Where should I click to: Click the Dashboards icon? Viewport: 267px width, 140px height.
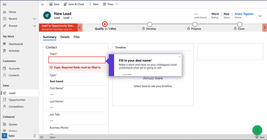pos(5,44)
